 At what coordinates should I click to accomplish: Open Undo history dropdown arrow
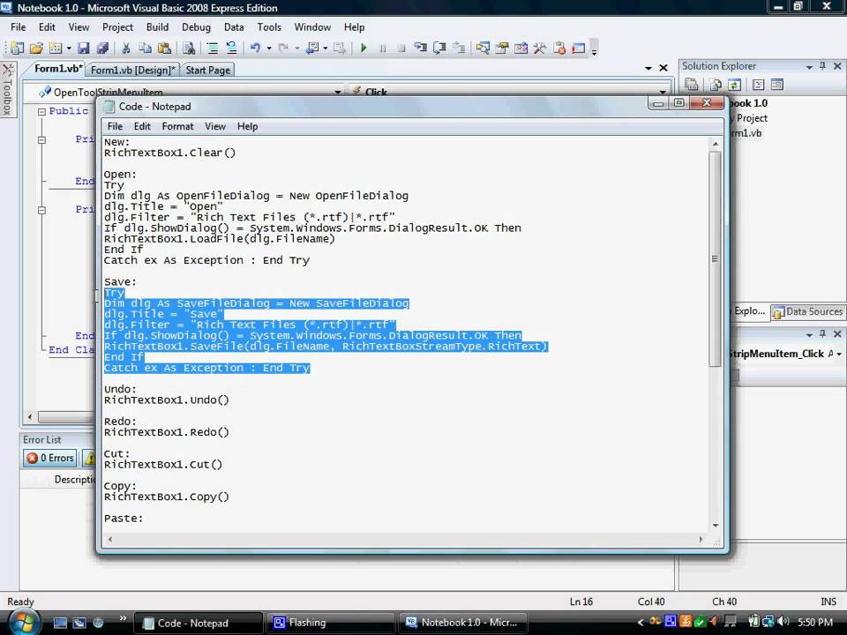click(268, 48)
